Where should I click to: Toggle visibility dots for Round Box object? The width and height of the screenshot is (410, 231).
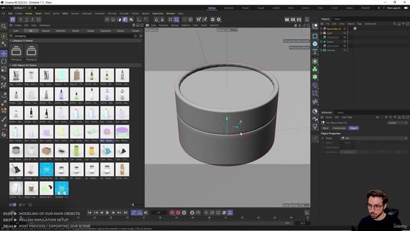348,29
